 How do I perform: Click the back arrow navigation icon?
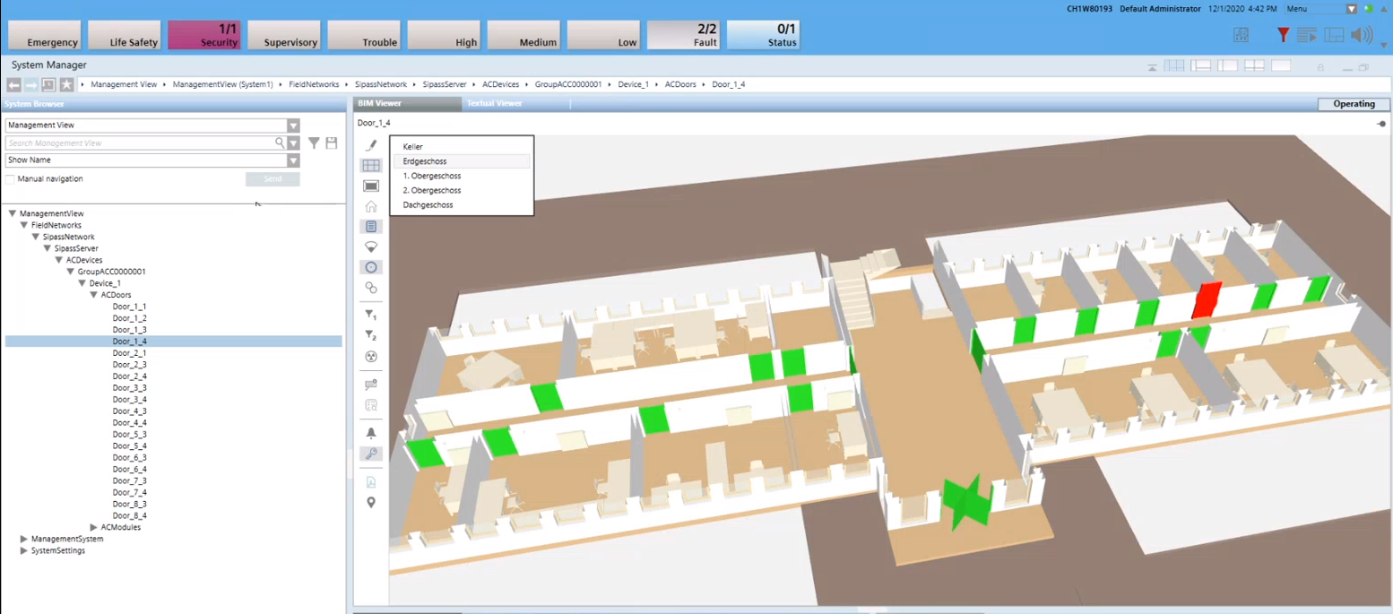(13, 84)
